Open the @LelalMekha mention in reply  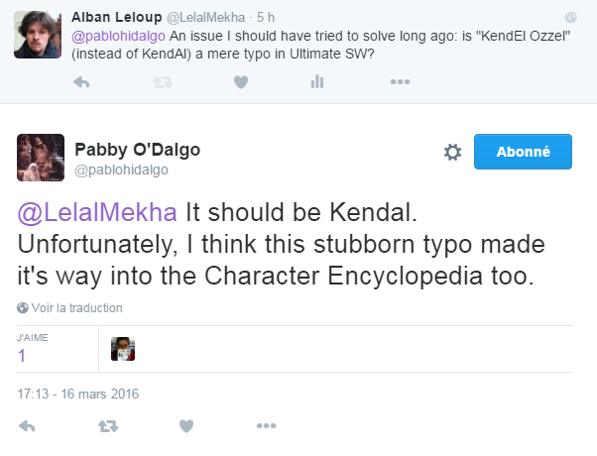point(97,212)
